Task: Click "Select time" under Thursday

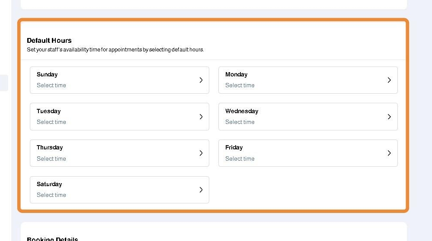Action: tap(51, 159)
